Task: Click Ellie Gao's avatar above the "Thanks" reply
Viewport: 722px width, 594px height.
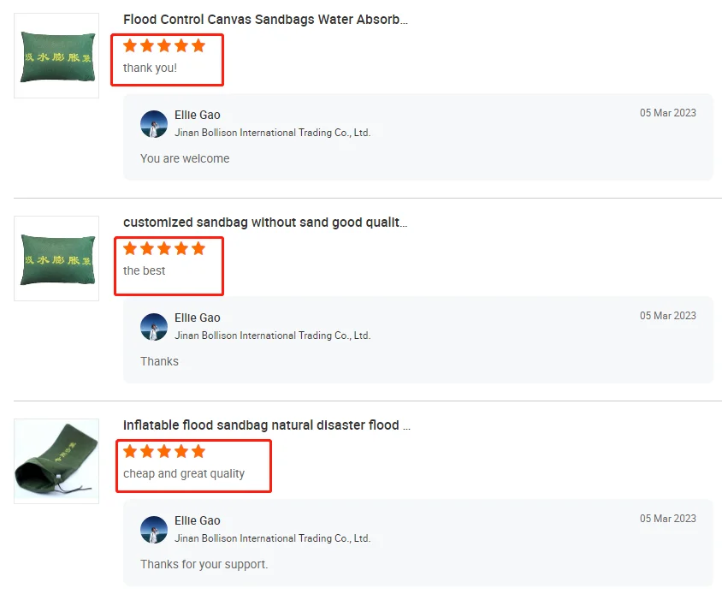Action: tap(154, 327)
